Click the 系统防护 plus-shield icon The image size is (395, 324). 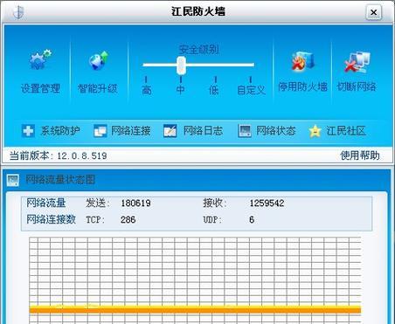click(28, 131)
